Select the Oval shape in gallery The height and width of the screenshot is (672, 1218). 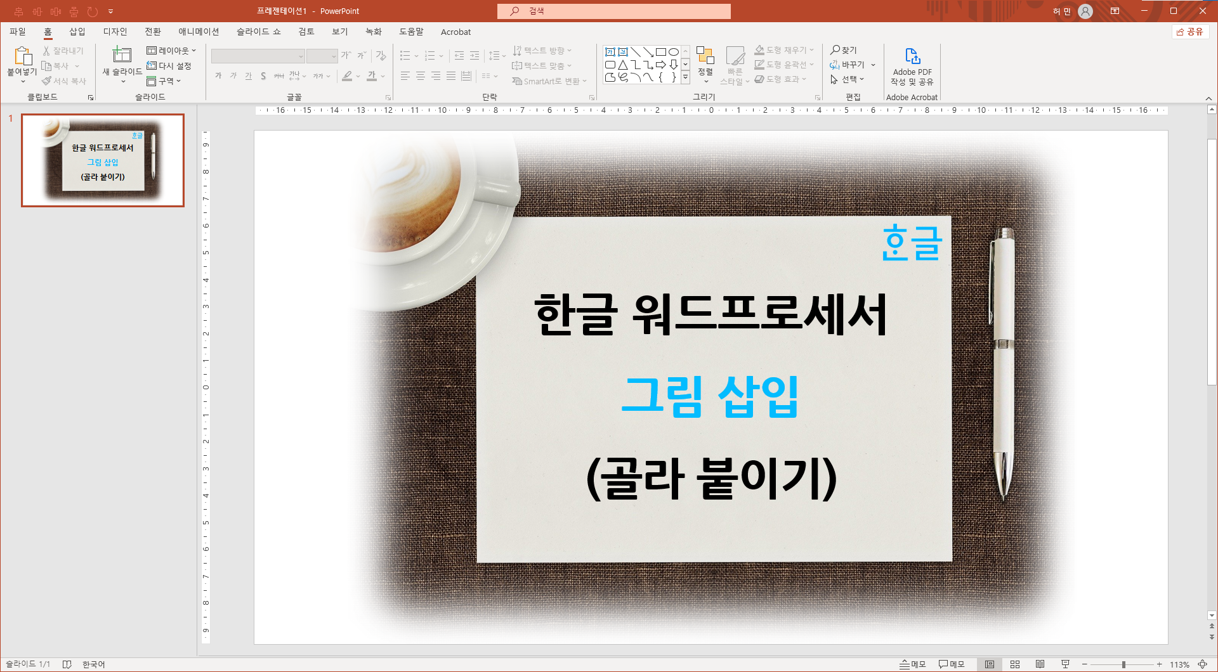(x=674, y=52)
